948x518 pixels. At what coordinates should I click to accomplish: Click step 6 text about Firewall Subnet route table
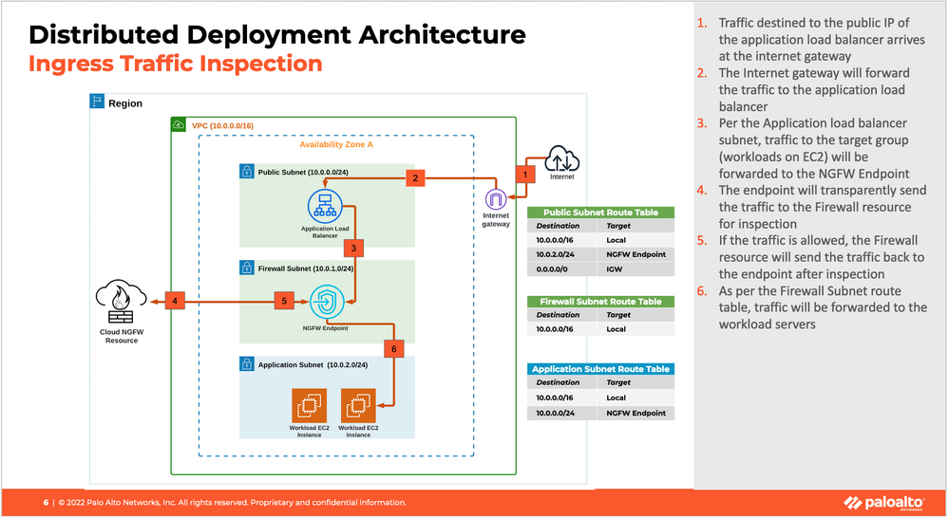823,307
